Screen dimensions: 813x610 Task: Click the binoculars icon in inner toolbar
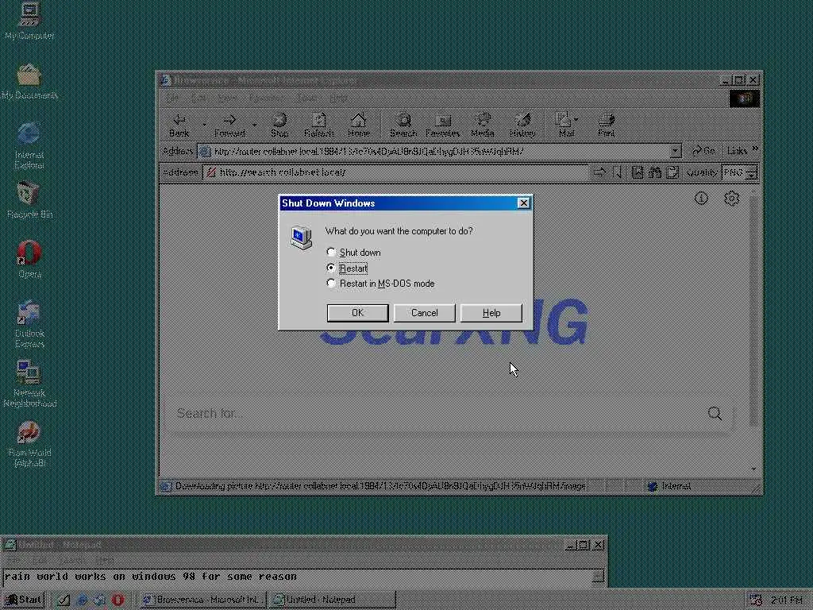coord(655,172)
